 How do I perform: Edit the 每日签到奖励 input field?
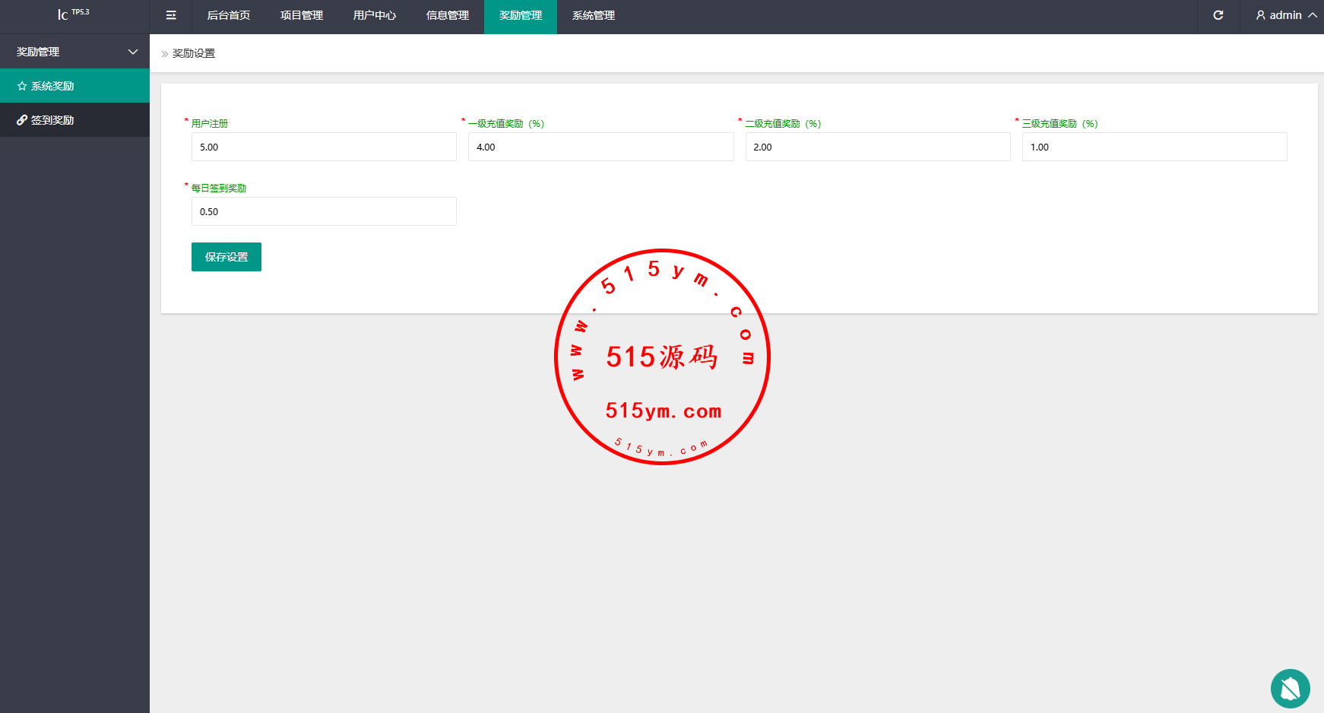click(324, 211)
